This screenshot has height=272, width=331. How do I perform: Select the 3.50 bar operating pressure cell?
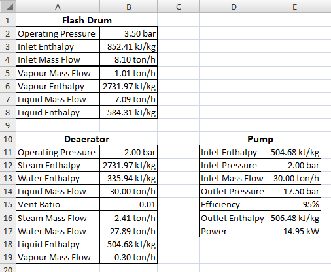click(x=129, y=33)
